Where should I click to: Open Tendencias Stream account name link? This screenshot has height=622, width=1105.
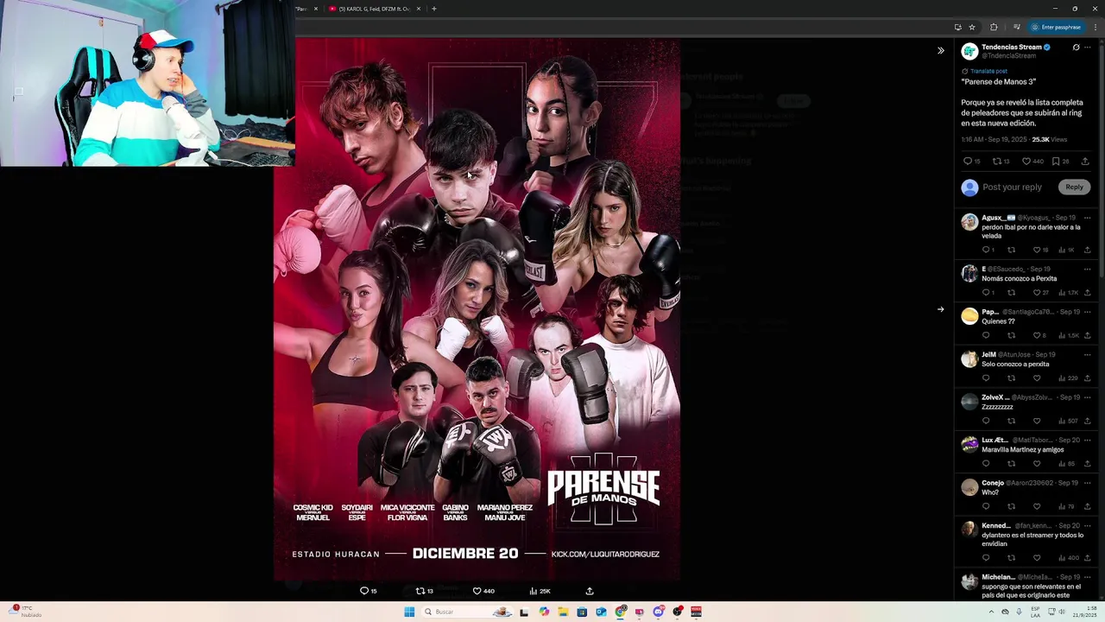(x=1012, y=47)
